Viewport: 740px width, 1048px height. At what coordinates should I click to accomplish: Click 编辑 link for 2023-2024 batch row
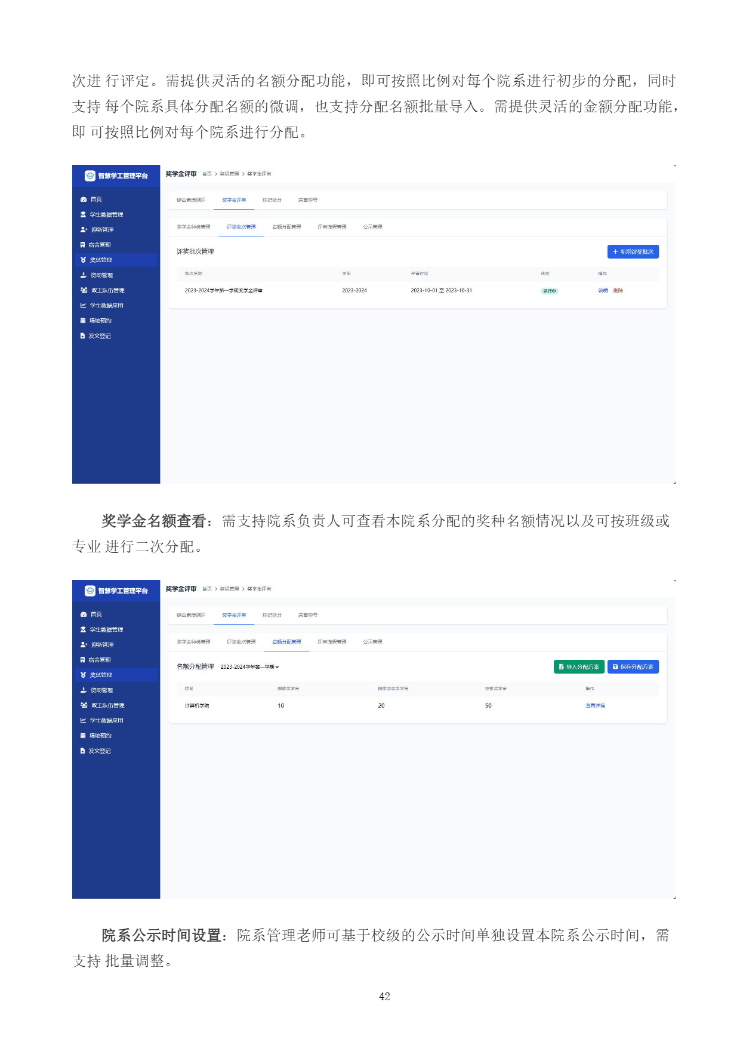click(x=603, y=291)
